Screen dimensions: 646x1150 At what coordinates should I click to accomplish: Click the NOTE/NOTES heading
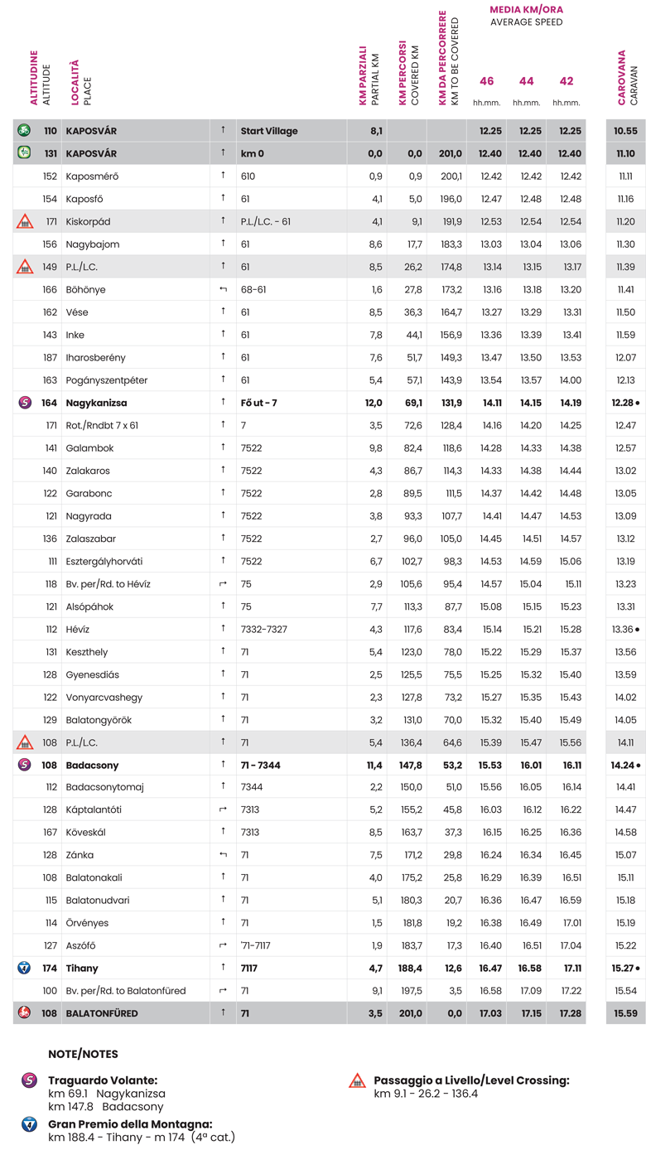(x=83, y=1055)
